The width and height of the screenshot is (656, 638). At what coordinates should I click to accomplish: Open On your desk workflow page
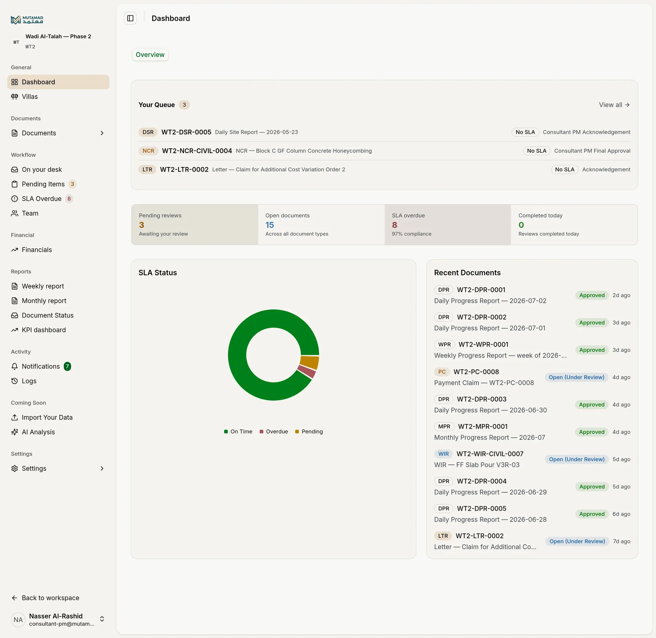pos(58,170)
